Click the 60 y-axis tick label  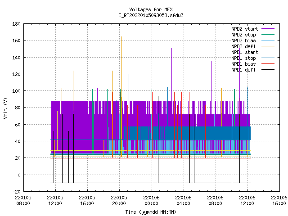pyautogui.click(x=18, y=125)
